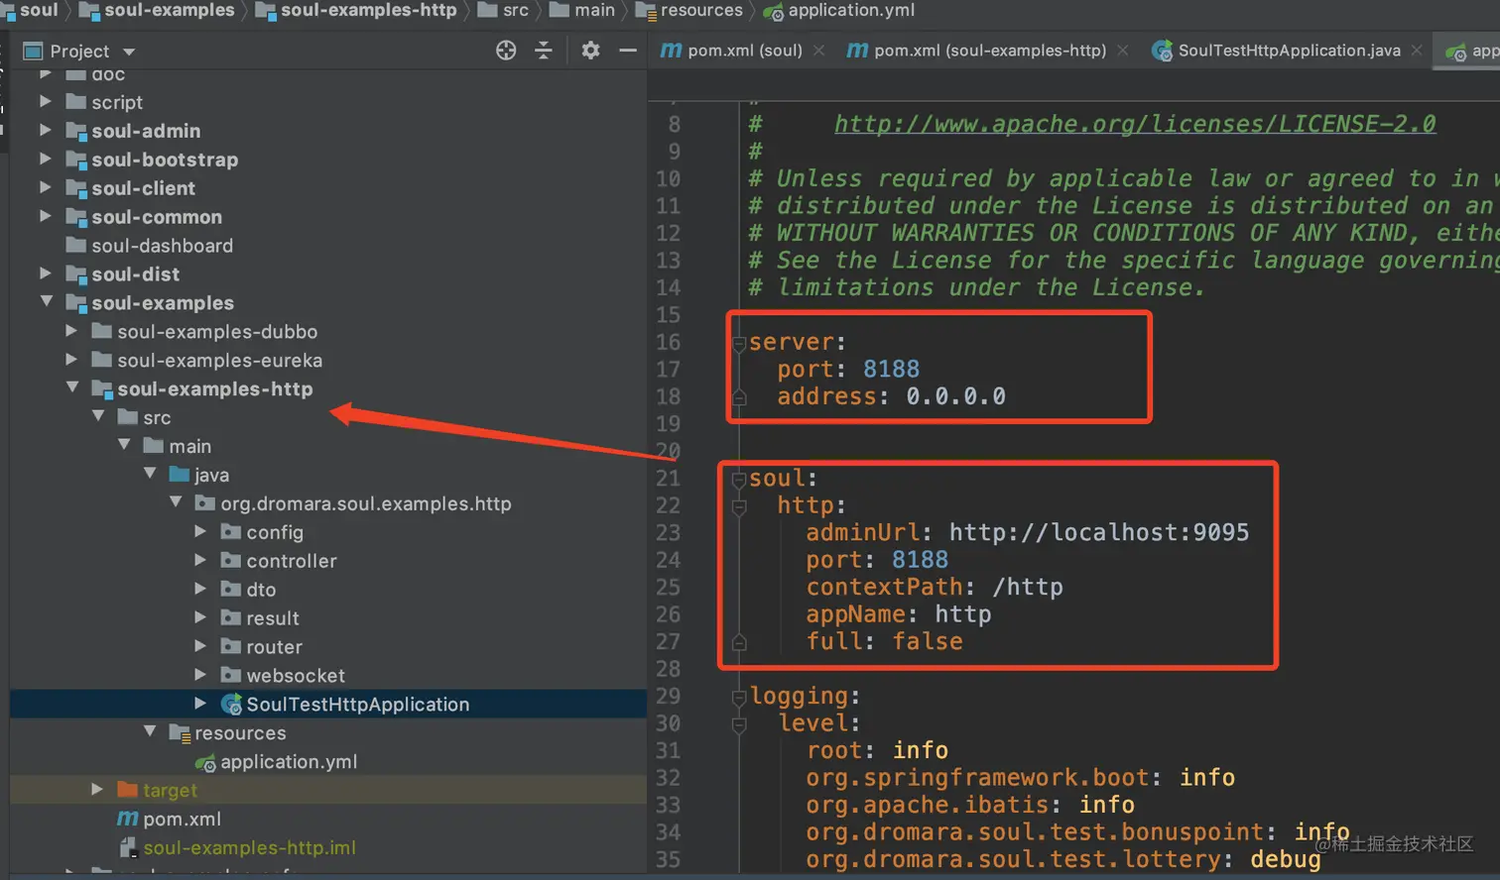1500x880 pixels.
Task: Click the orange target folder icon
Action: click(127, 790)
